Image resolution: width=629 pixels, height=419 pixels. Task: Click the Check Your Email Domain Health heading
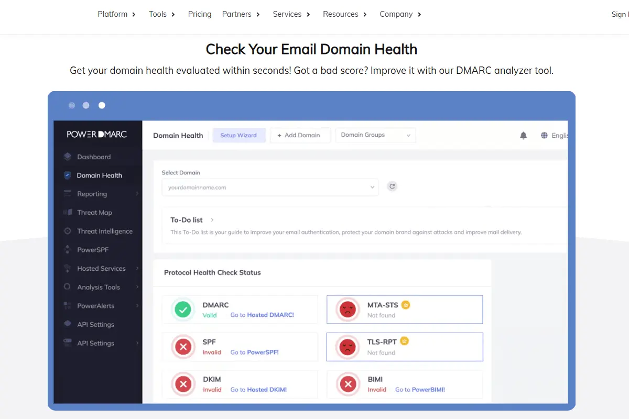pyautogui.click(x=311, y=49)
